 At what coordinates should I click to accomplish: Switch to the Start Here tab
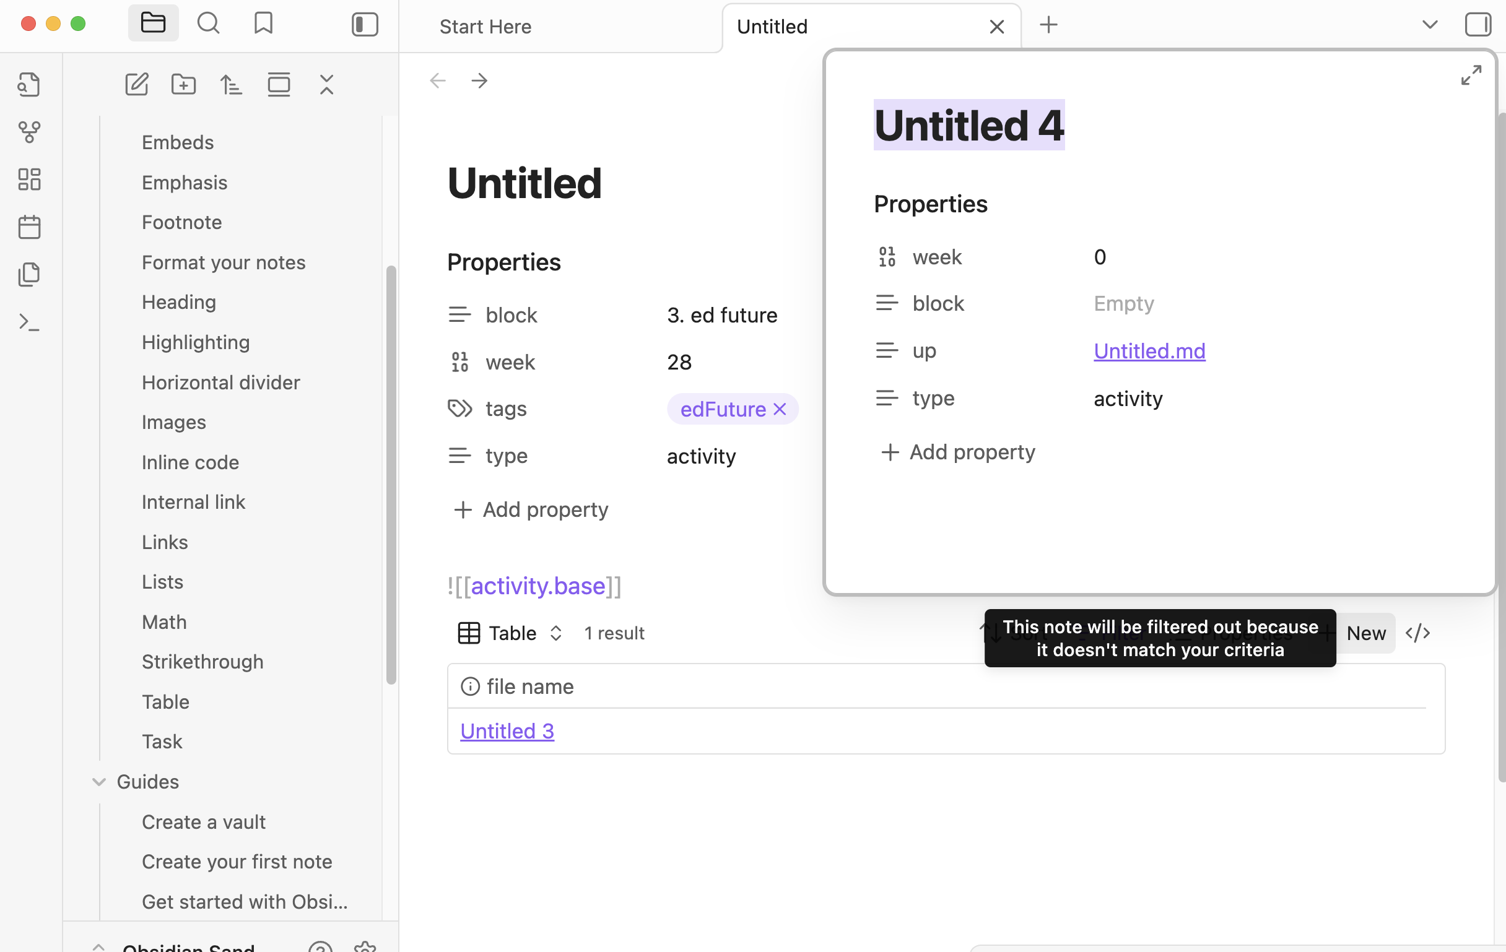[x=485, y=26]
